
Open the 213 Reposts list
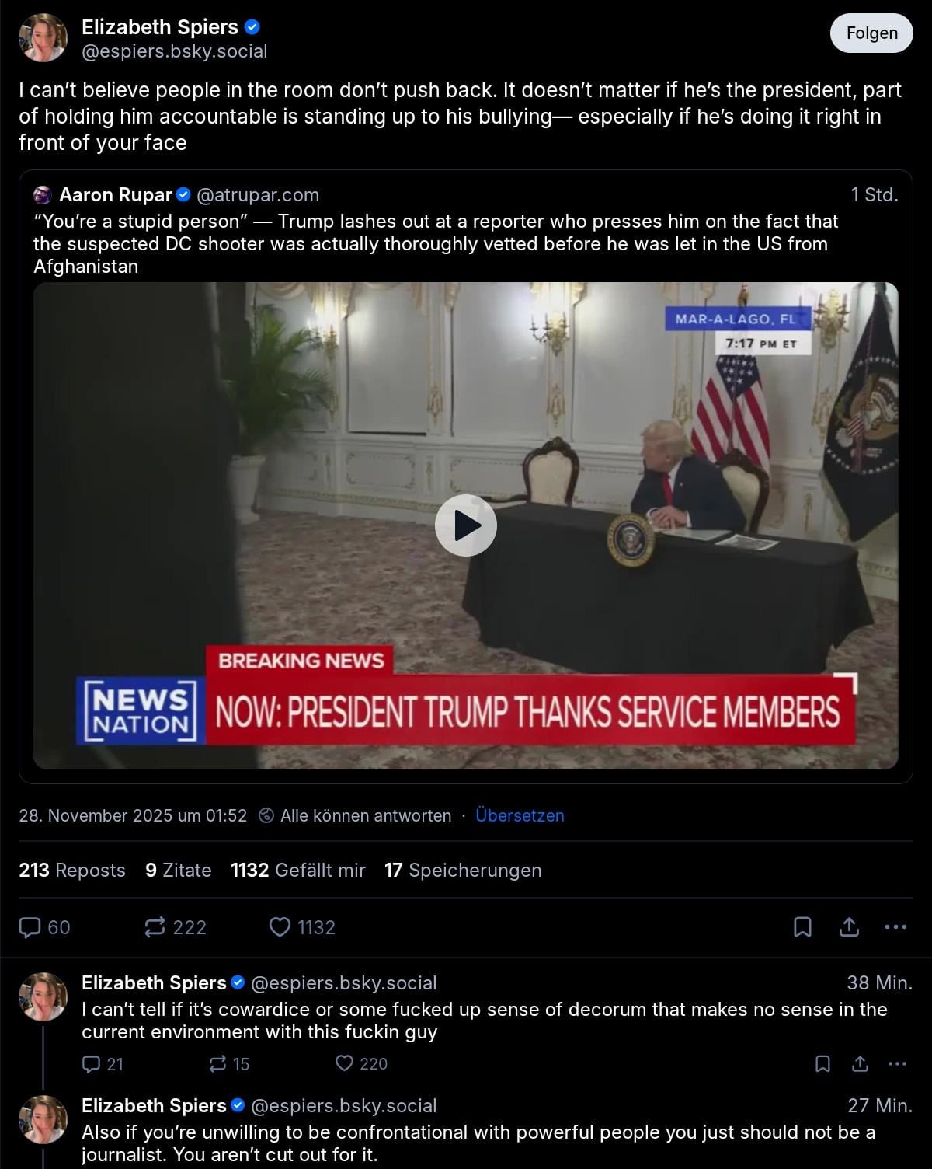[x=71, y=870]
